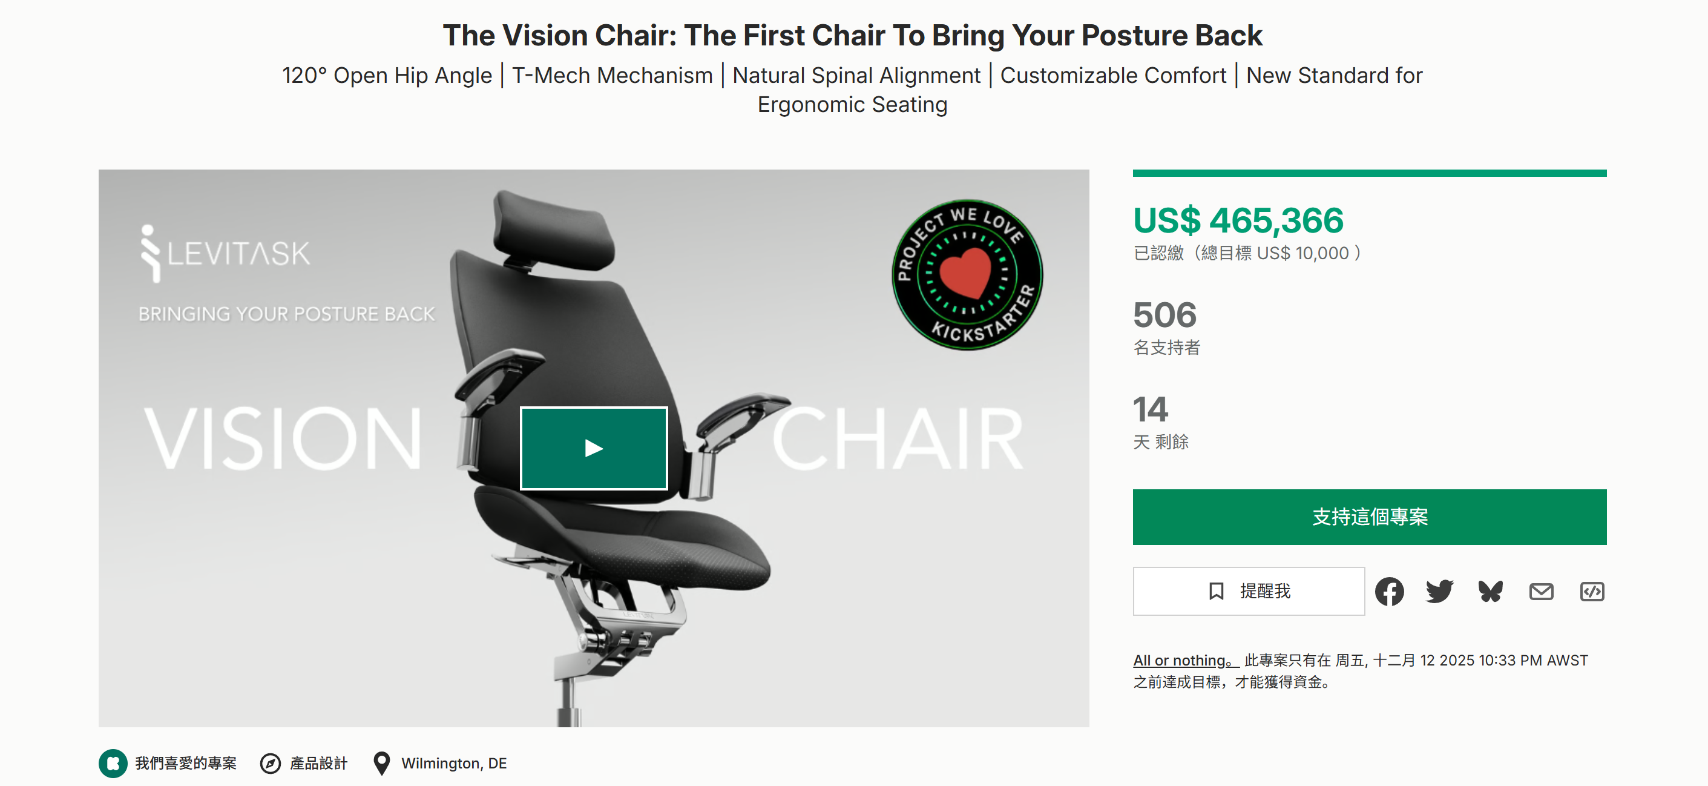Click the green funding progress bar
This screenshot has height=786, width=1708.
point(1369,174)
